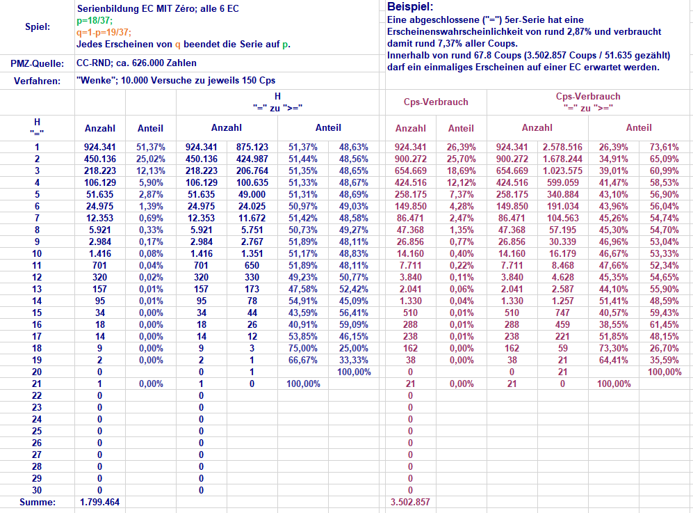693x513 pixels.
Task: Select the 'Beispiel:' heading text
Action: (410, 7)
